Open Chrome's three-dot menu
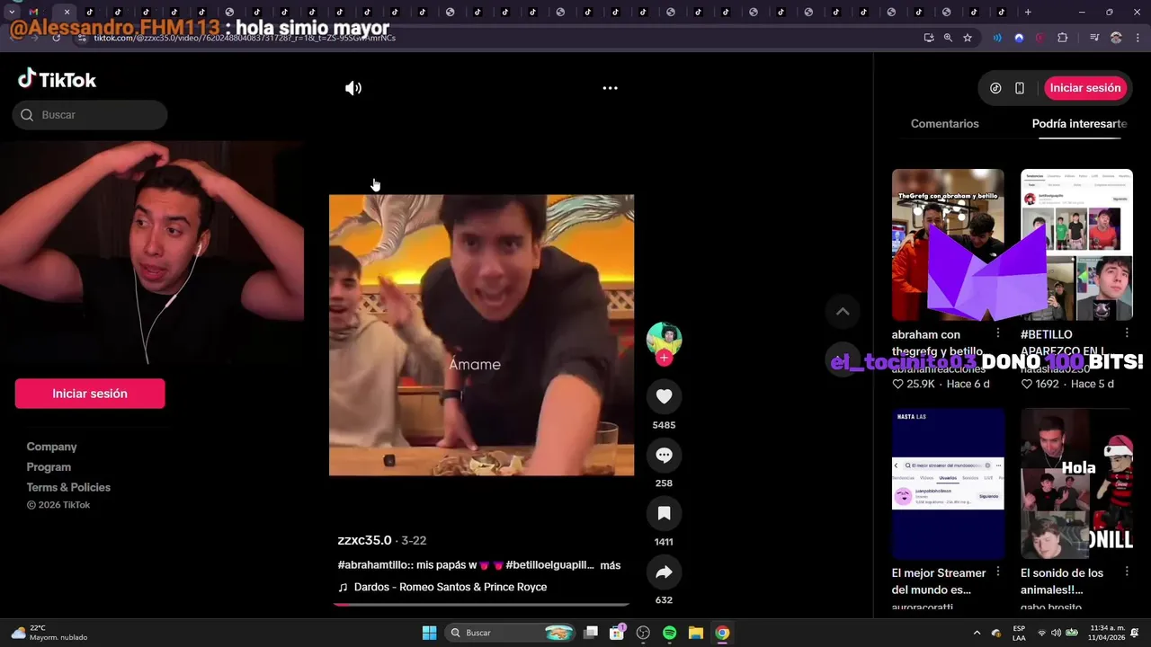1151x647 pixels. 1137,38
